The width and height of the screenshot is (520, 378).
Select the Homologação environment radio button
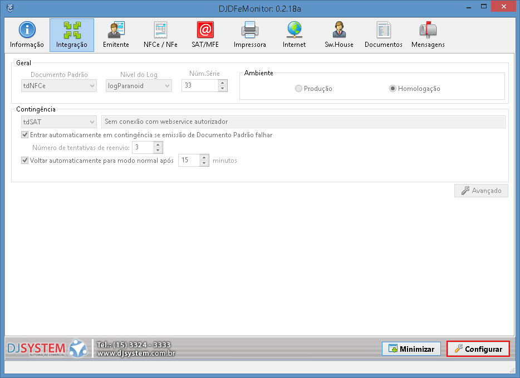393,88
